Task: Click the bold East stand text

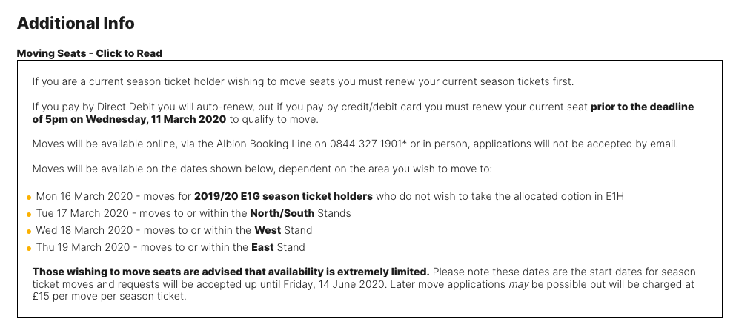Action: tap(262, 247)
